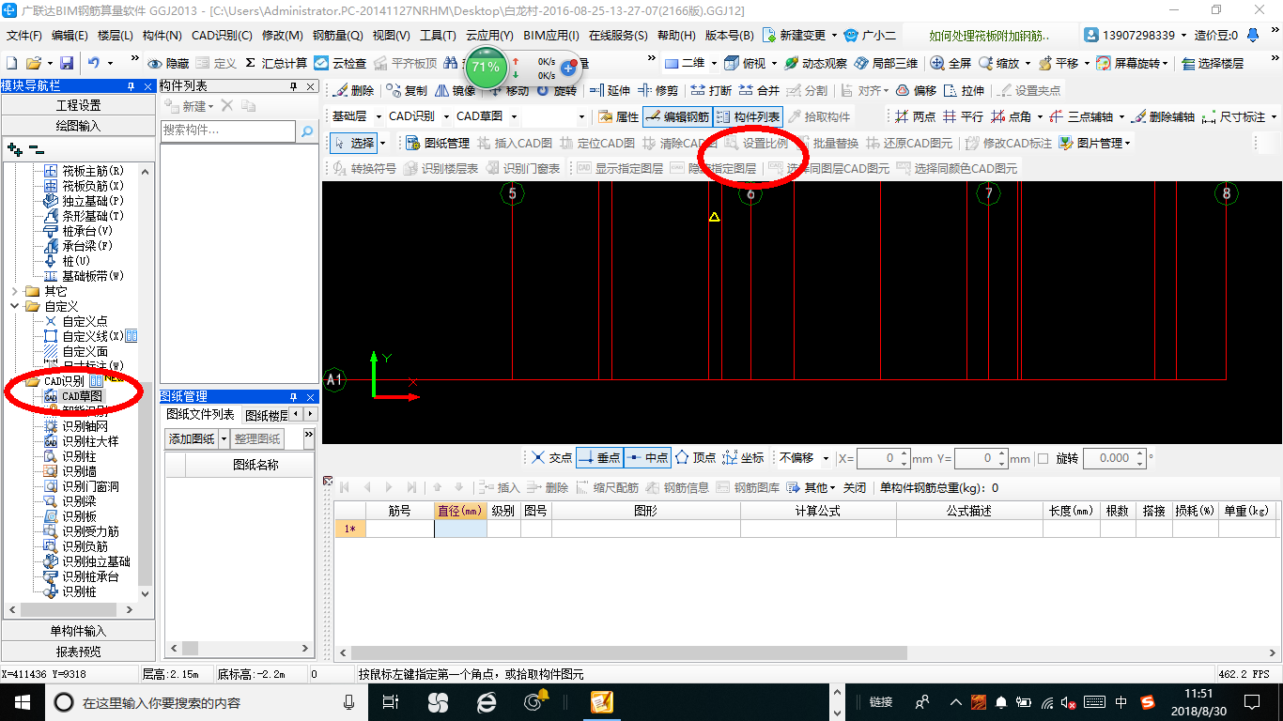
Task: Click the 绘图输入 button
Action: [78, 125]
